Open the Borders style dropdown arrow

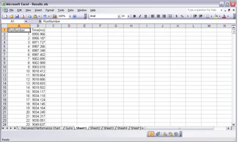pos(211,16)
